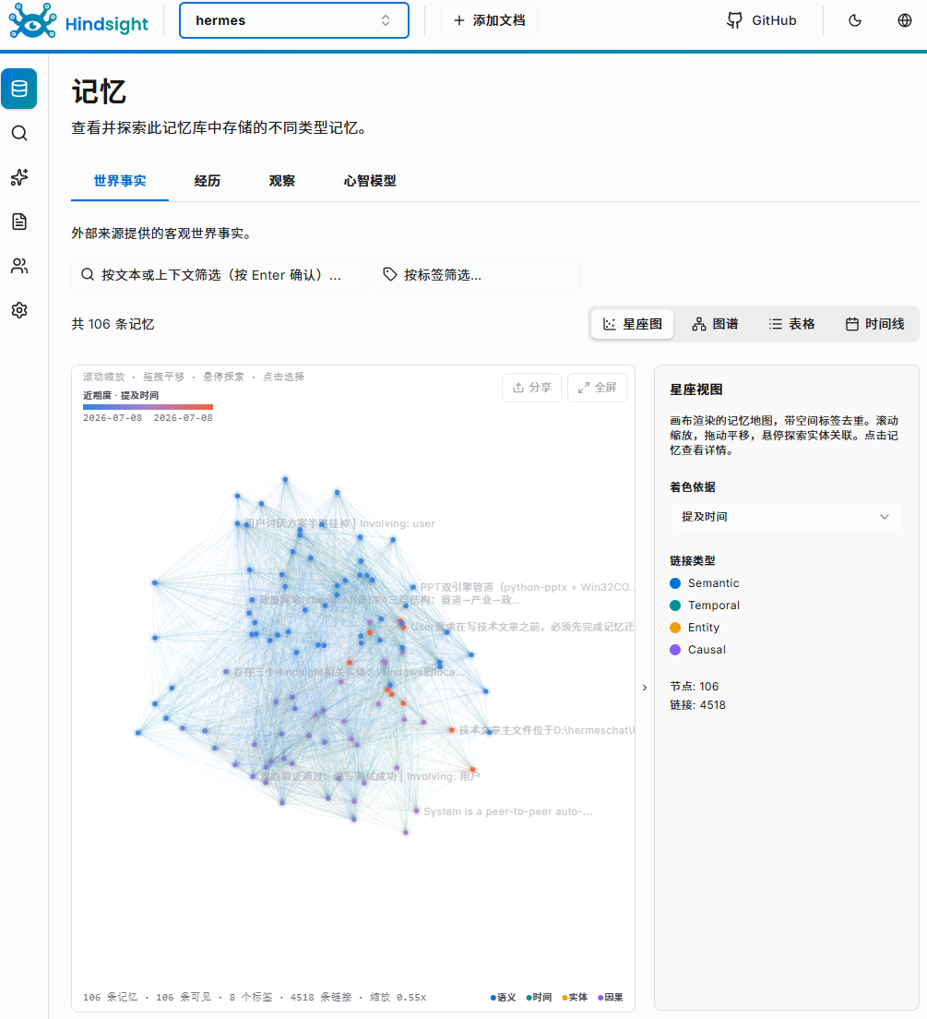Viewport: 927px width, 1019px height.
Task: Switch to the 经历 tab
Action: click(x=208, y=181)
